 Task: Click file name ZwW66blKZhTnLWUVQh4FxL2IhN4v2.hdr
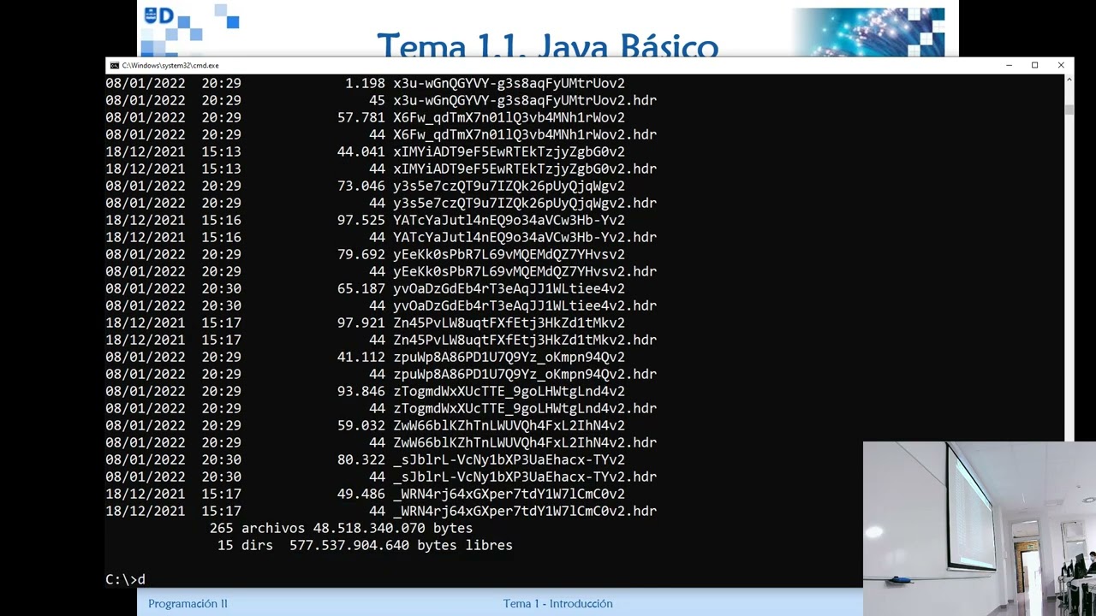525,442
